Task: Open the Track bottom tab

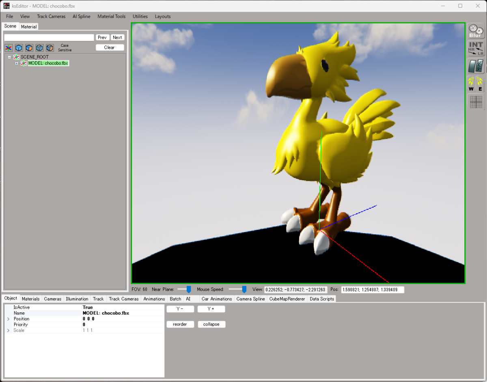Action: click(99, 299)
